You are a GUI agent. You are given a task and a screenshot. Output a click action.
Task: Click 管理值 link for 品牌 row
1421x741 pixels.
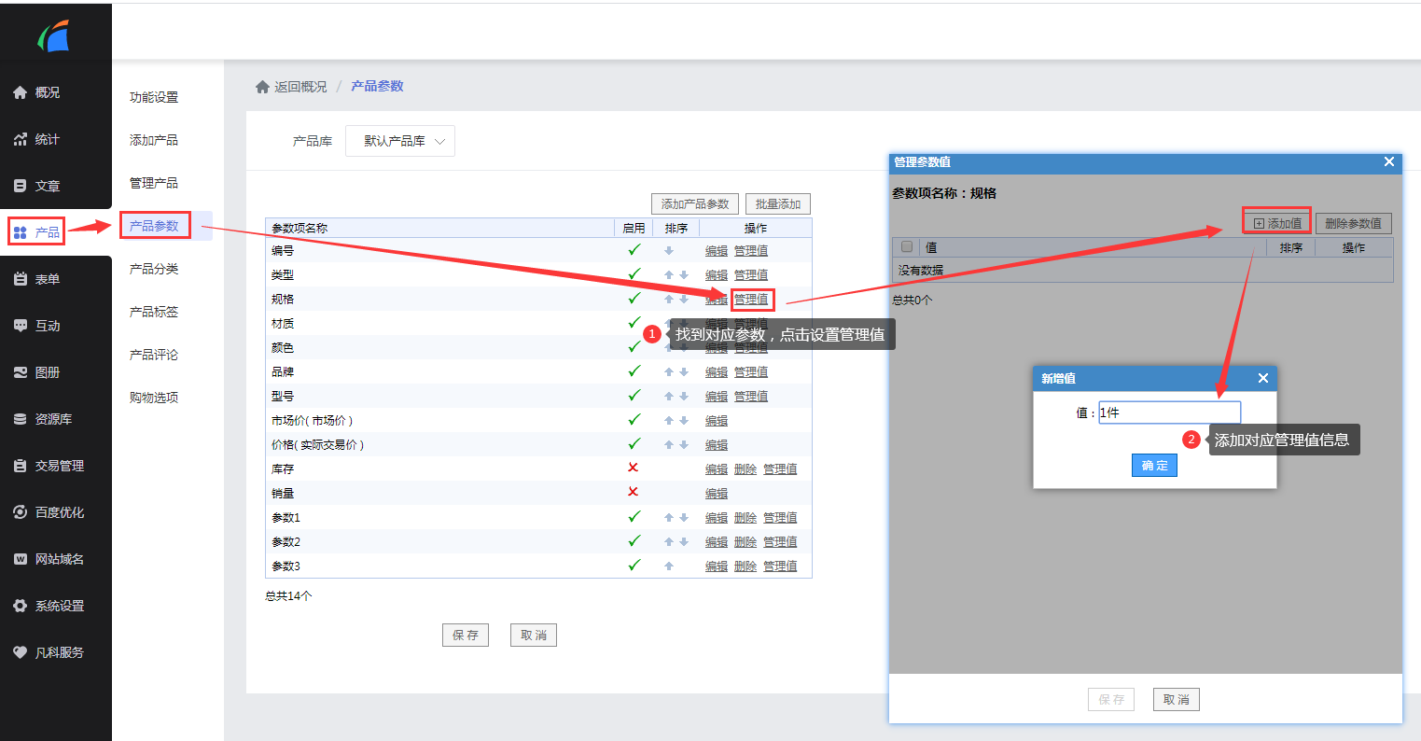(751, 372)
